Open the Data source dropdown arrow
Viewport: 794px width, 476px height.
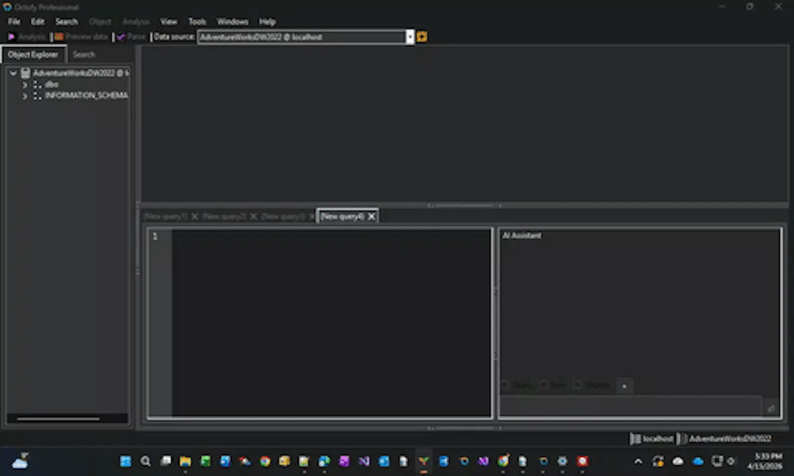(410, 37)
